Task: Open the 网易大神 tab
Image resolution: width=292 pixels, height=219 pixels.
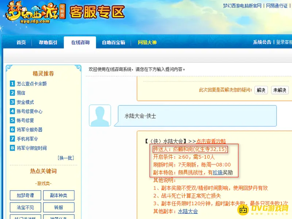Action: tap(147, 43)
